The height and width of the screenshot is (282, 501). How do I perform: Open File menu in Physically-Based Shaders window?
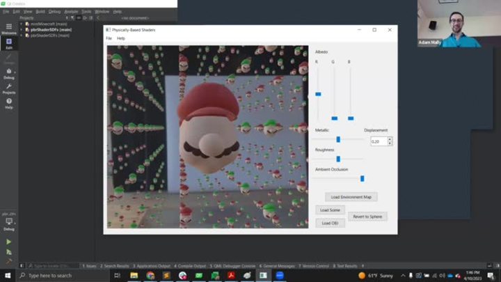tap(109, 38)
